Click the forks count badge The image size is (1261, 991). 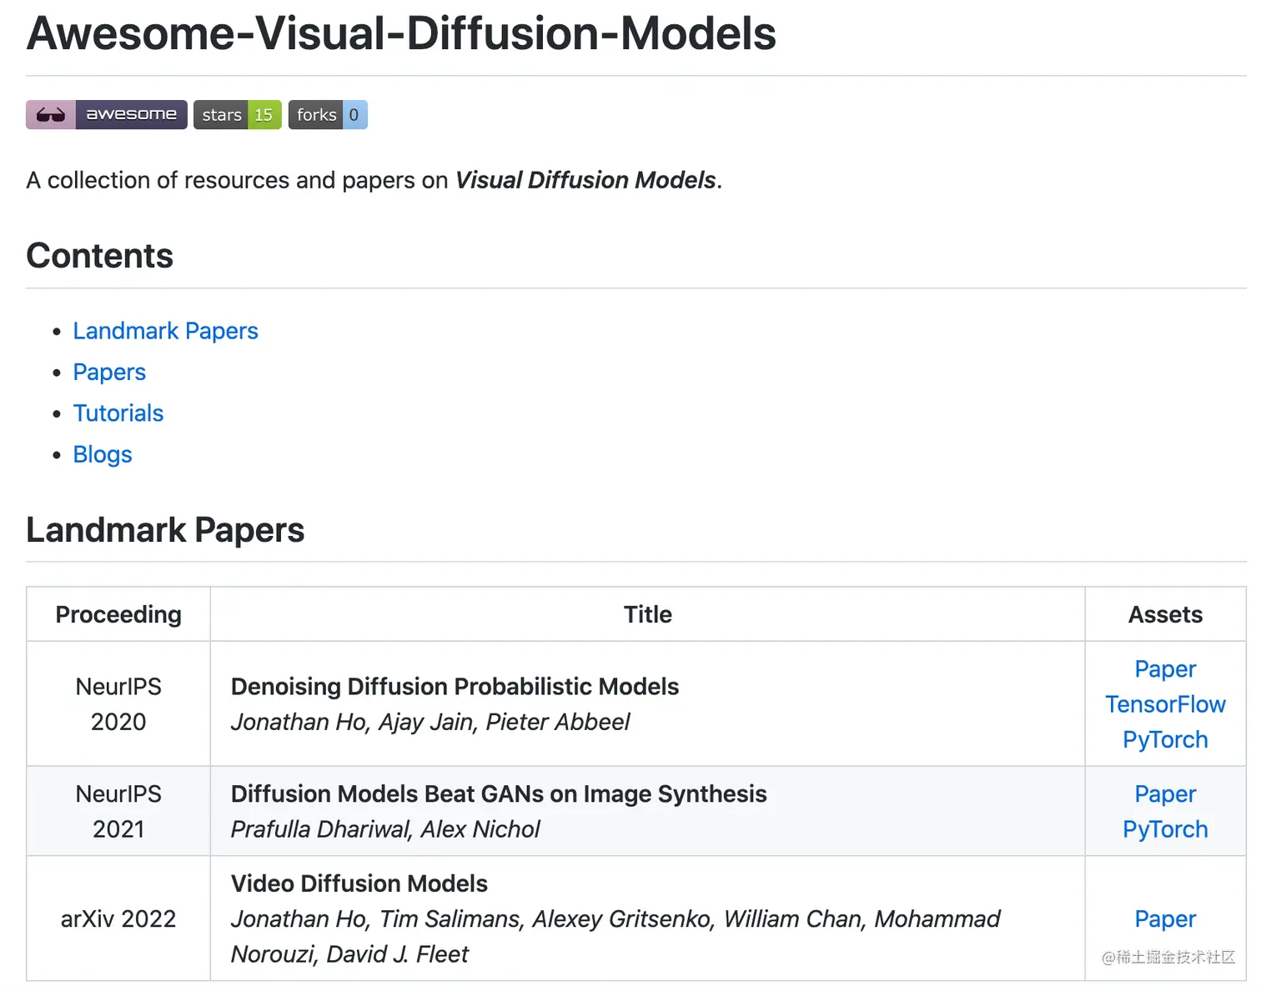coord(328,115)
